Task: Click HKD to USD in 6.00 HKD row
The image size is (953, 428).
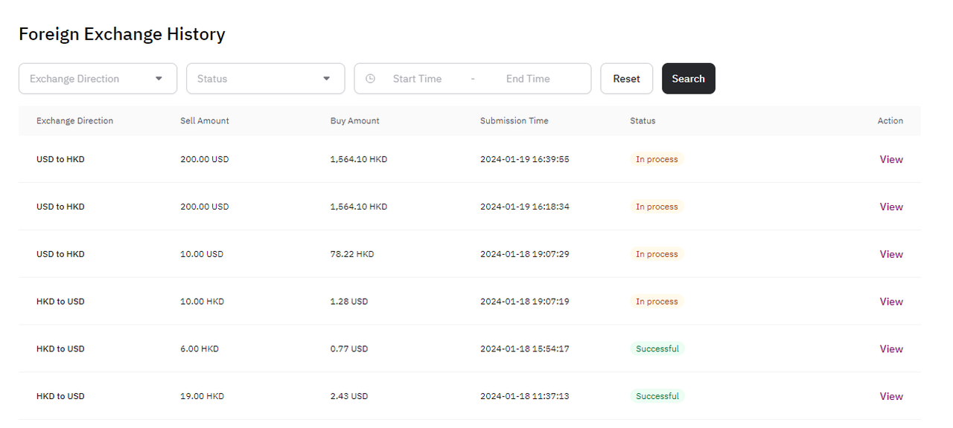Action: [60, 348]
